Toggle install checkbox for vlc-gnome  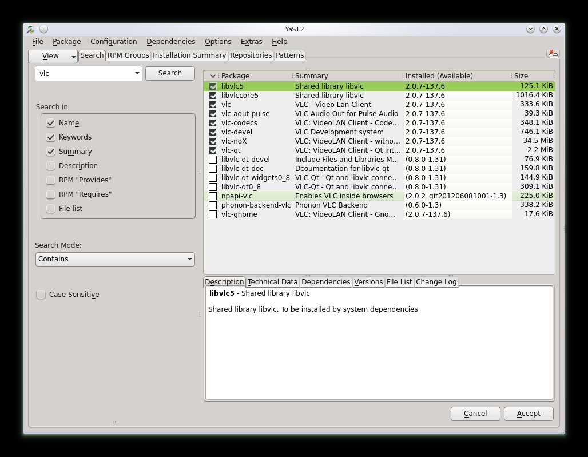pyautogui.click(x=213, y=214)
